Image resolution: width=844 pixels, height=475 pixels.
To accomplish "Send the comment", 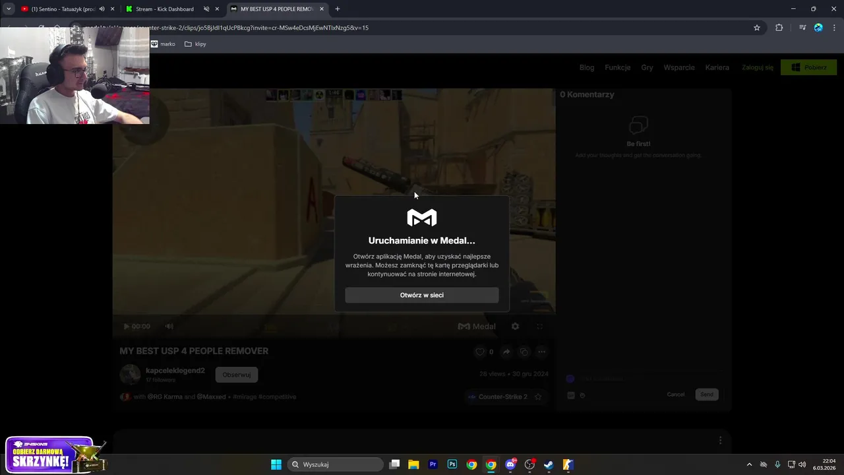I will point(707,395).
